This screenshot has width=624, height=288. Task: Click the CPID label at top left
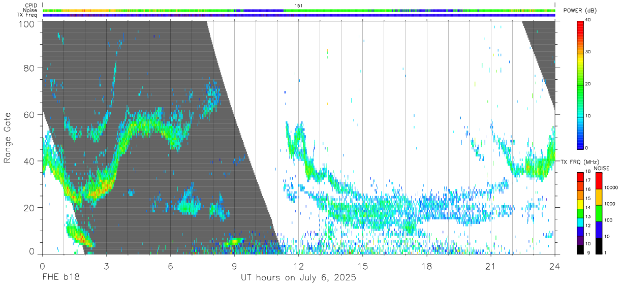pyautogui.click(x=32, y=6)
